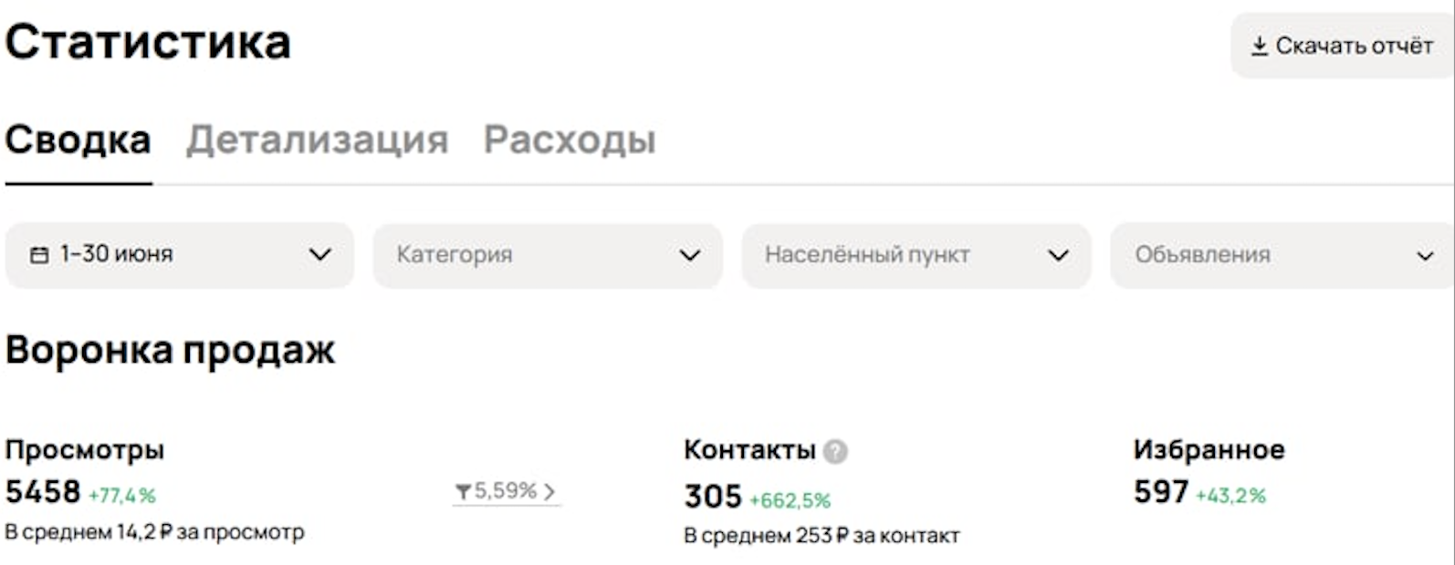Expand the 1–30 июня date chevron
This screenshot has height=565, width=1455.
point(320,254)
